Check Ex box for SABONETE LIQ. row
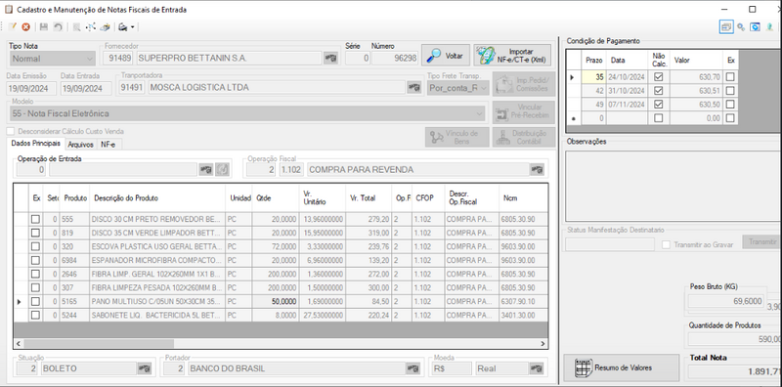 tap(35, 316)
